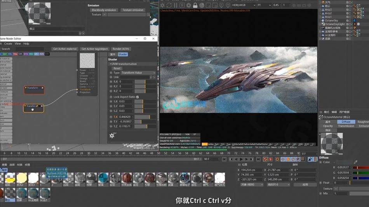Toggle the R.X animation radio dot
Screen dimensions: 369x207
(111, 82)
